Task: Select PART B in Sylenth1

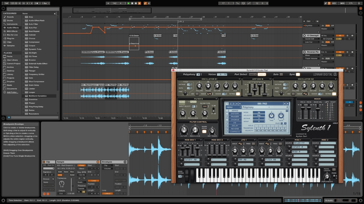Action: pos(262,75)
